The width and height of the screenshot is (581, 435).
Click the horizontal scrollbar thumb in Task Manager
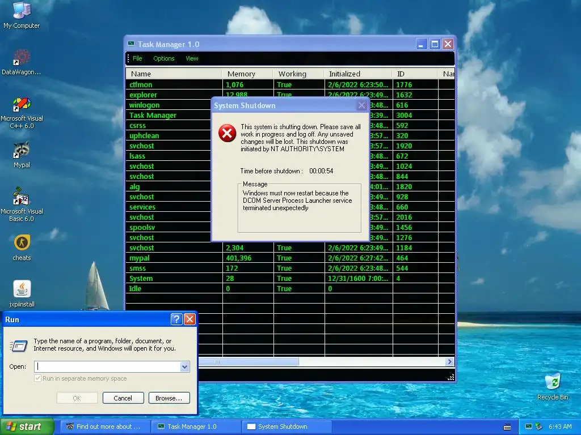point(249,362)
